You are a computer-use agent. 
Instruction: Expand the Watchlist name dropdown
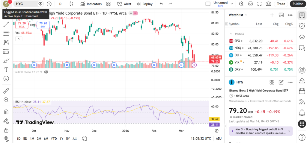(x=238, y=15)
